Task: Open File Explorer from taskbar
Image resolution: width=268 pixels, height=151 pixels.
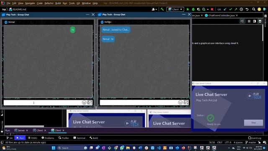Action: (128, 148)
